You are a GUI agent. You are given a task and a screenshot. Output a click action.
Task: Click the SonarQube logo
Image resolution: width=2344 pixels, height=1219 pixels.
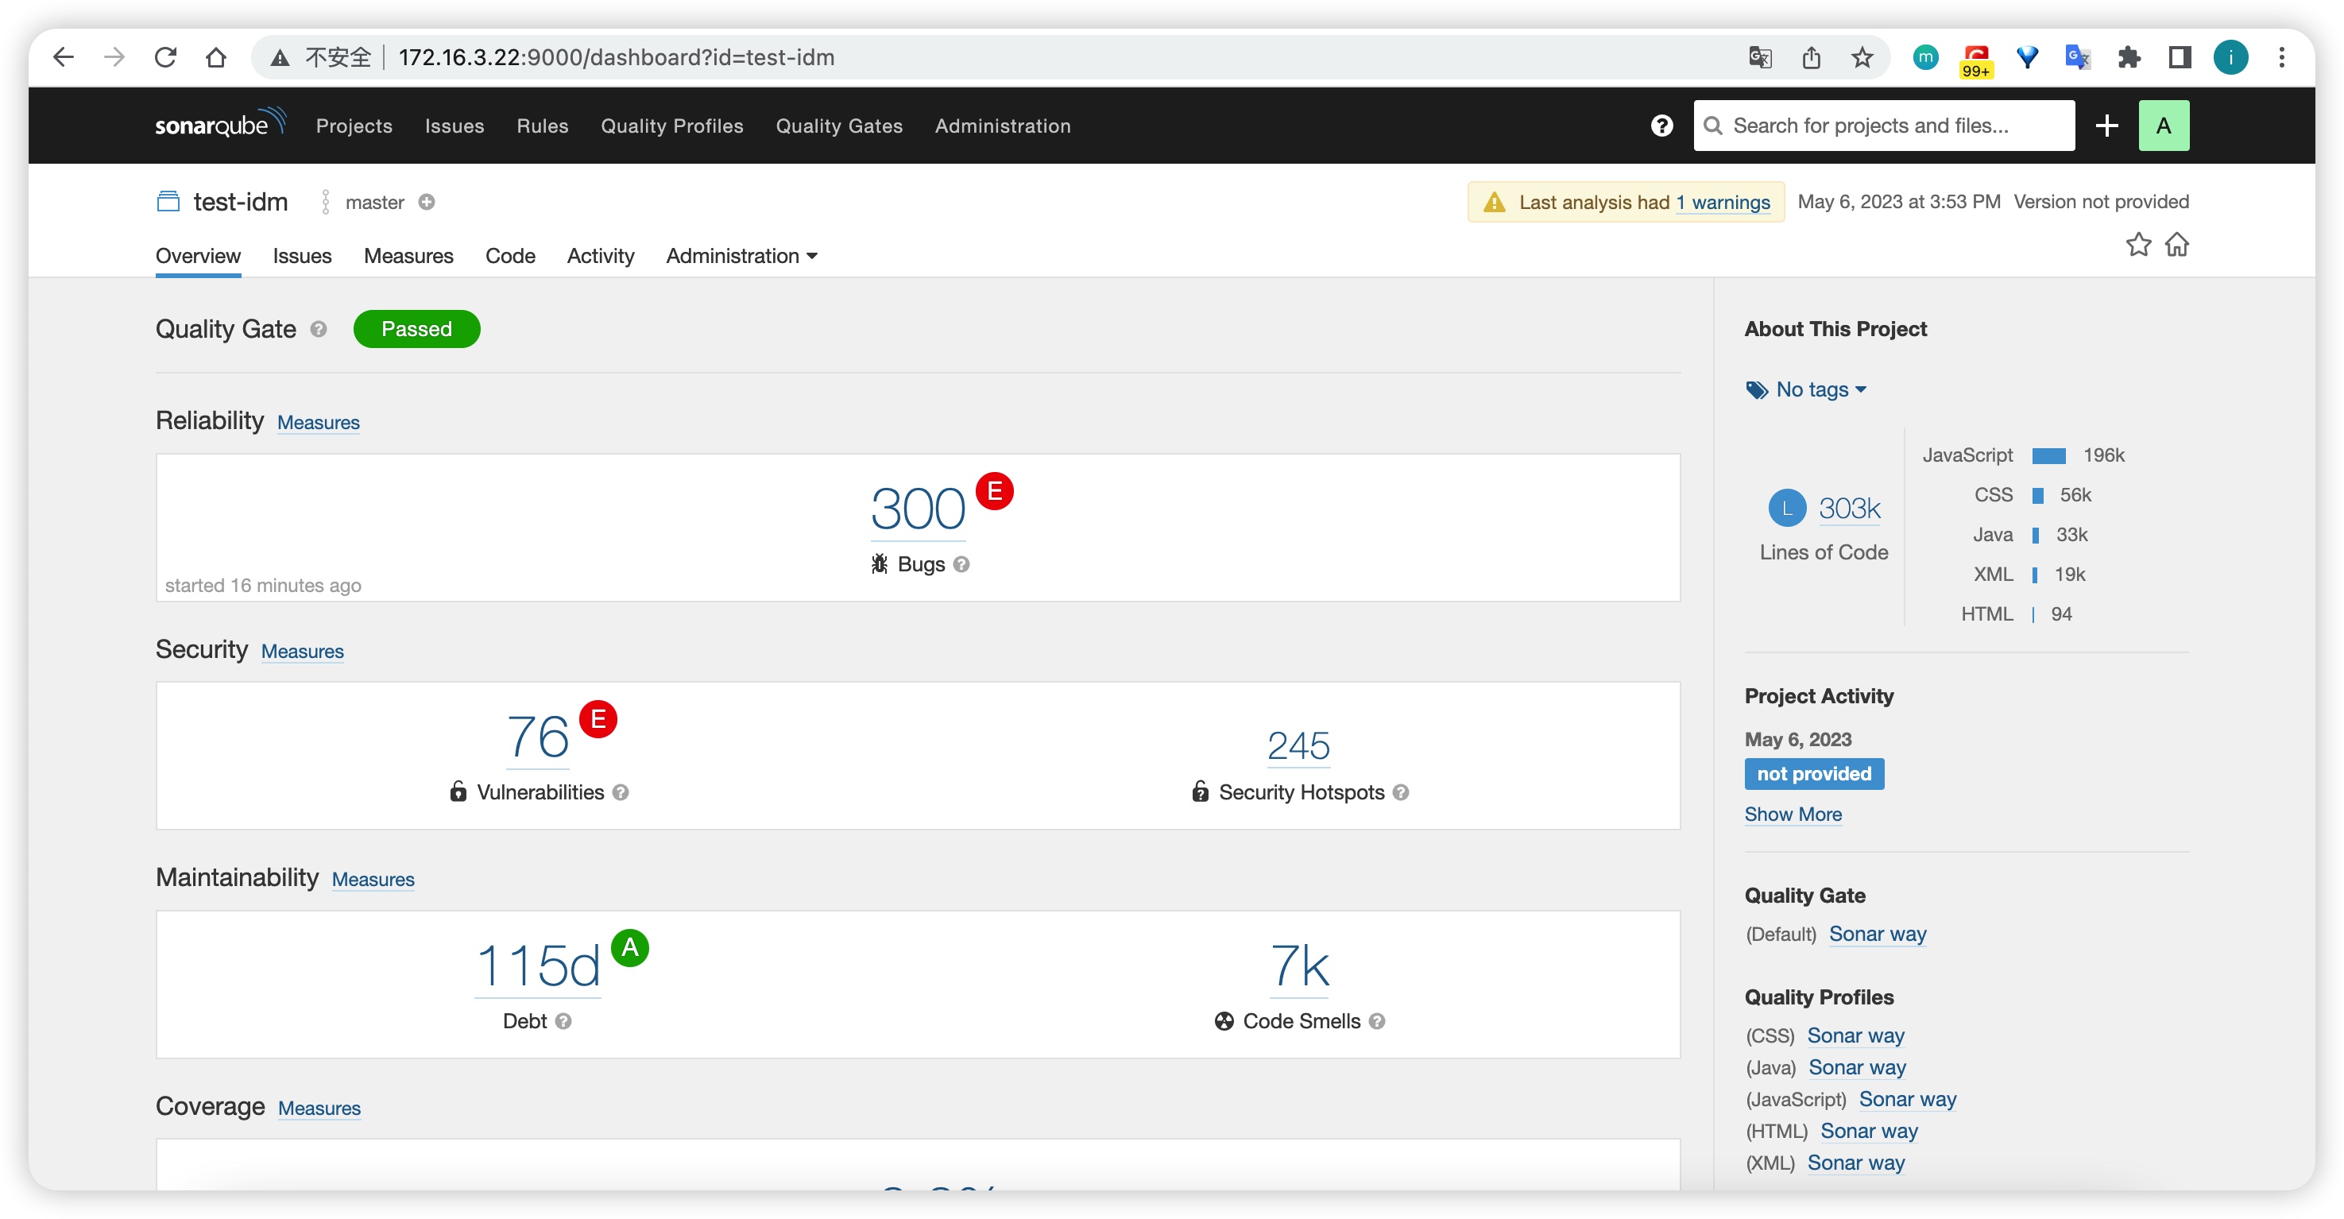pyautogui.click(x=220, y=124)
